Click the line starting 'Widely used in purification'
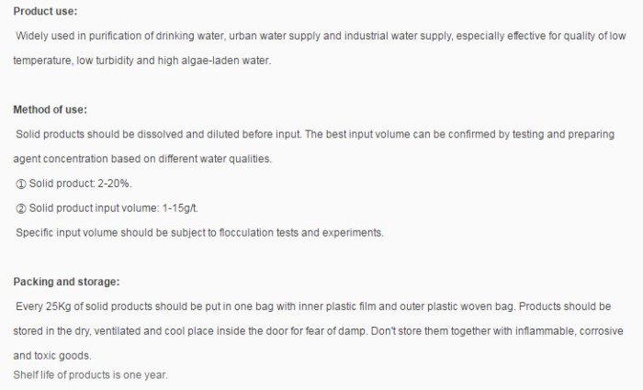 (321, 36)
